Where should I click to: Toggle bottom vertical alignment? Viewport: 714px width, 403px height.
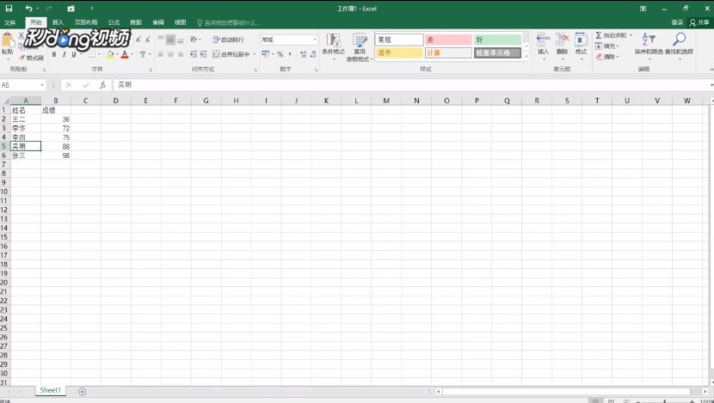[x=181, y=40]
